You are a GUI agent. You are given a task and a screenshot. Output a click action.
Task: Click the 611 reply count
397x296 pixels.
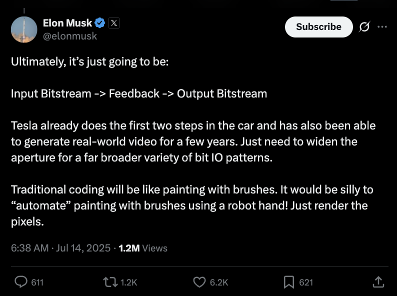tap(37, 282)
